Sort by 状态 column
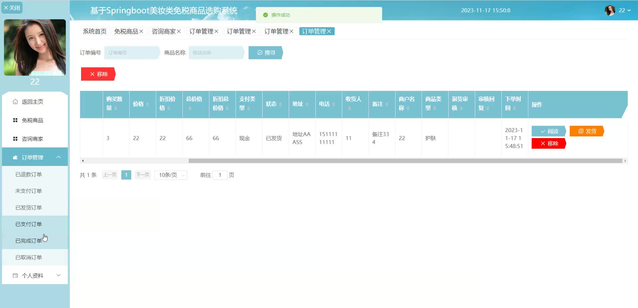Screen dimensions: 638x308 coord(280,104)
